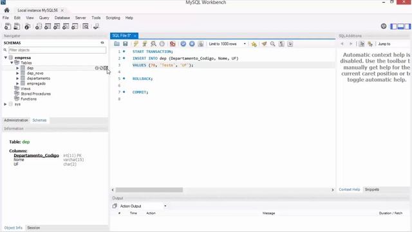Execute the statement under cursor lightning icon
Screen dimensions: 412x232
(144, 44)
